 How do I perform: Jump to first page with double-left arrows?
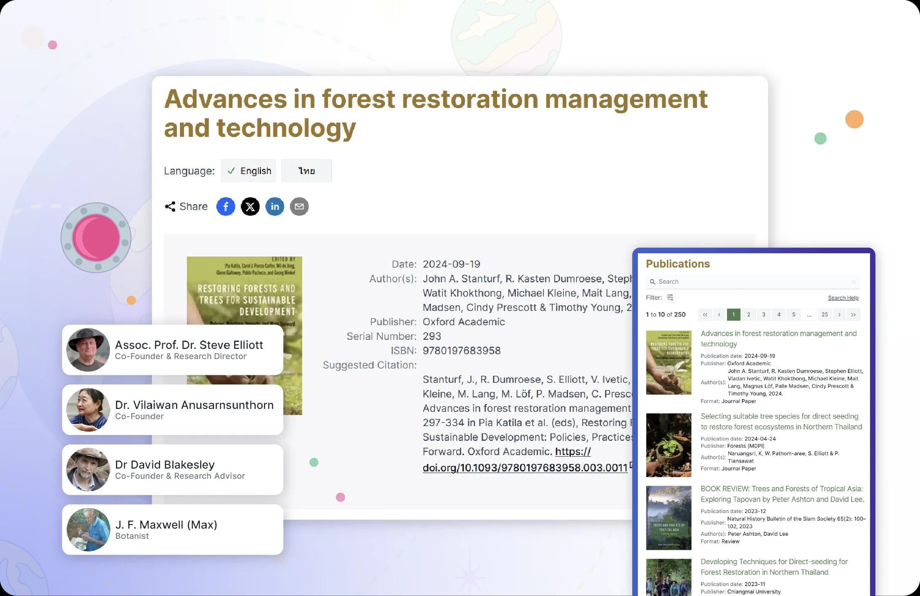click(705, 315)
